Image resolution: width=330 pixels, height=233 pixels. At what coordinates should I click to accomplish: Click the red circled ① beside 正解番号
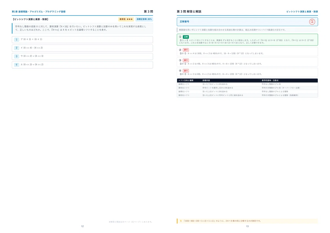point(312,22)
